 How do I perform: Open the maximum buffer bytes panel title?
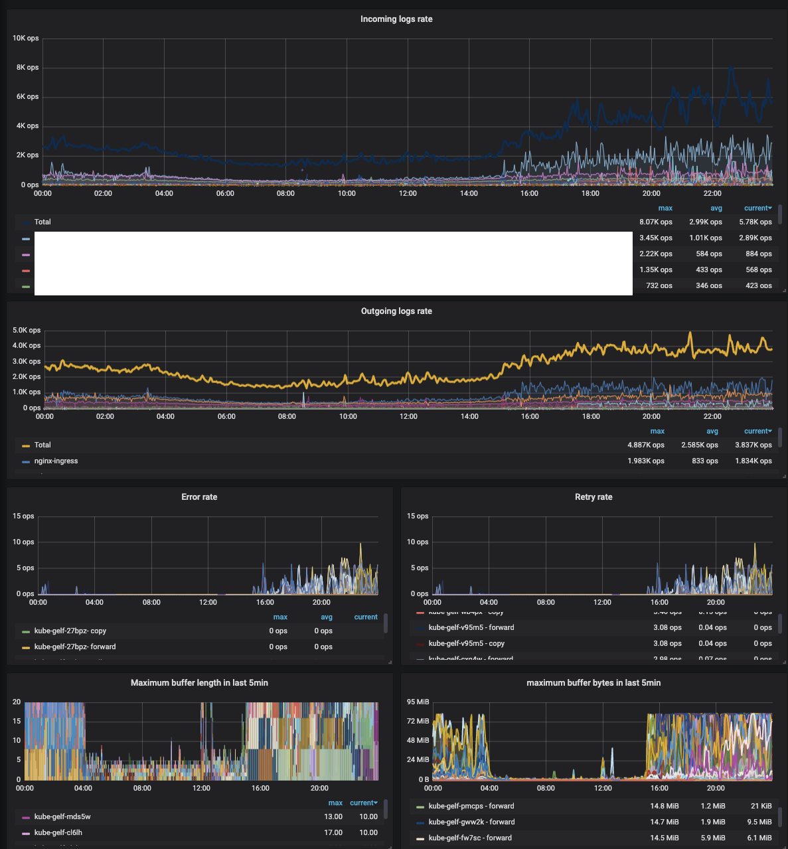coord(593,682)
